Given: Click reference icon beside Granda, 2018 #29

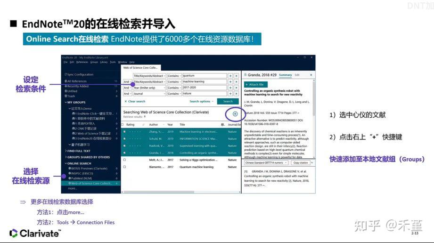Looking at the screenshot, I should tap(245, 75).
